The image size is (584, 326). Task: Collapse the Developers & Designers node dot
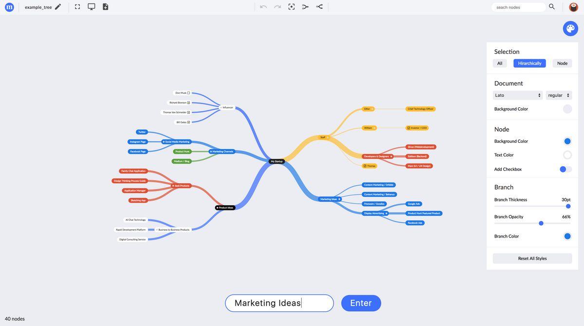391,156
